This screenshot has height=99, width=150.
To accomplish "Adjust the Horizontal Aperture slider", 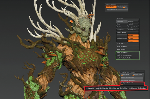I will (x=132, y=80).
